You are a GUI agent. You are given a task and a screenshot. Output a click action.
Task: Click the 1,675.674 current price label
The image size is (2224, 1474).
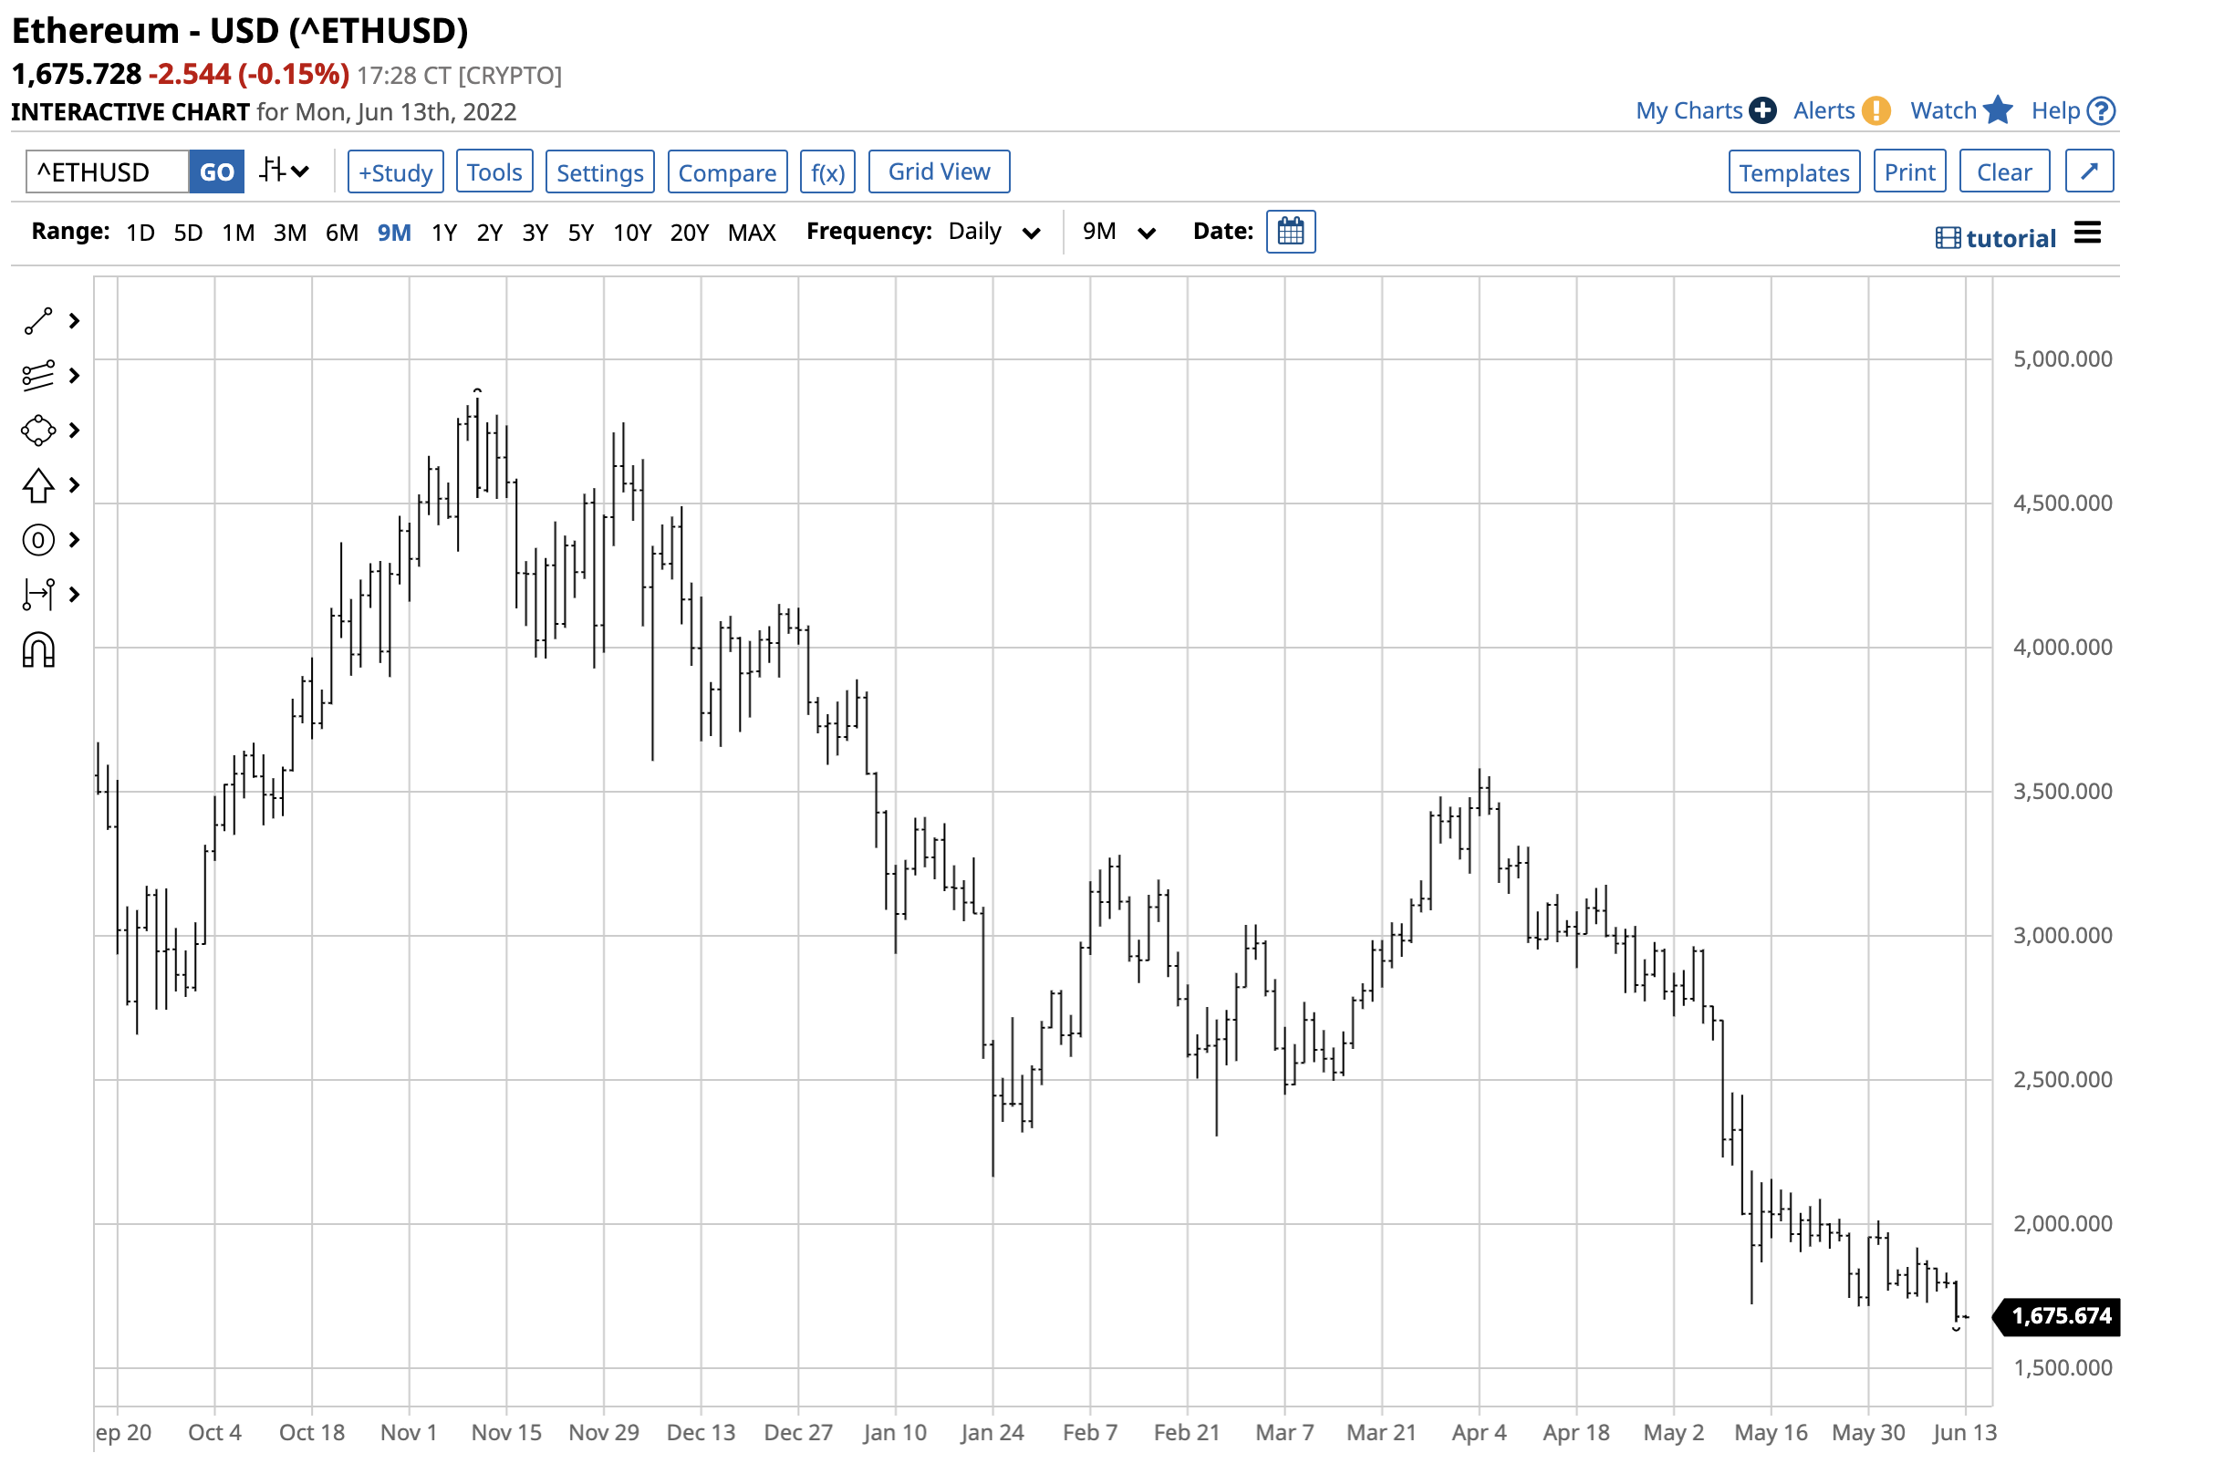tap(2058, 1315)
